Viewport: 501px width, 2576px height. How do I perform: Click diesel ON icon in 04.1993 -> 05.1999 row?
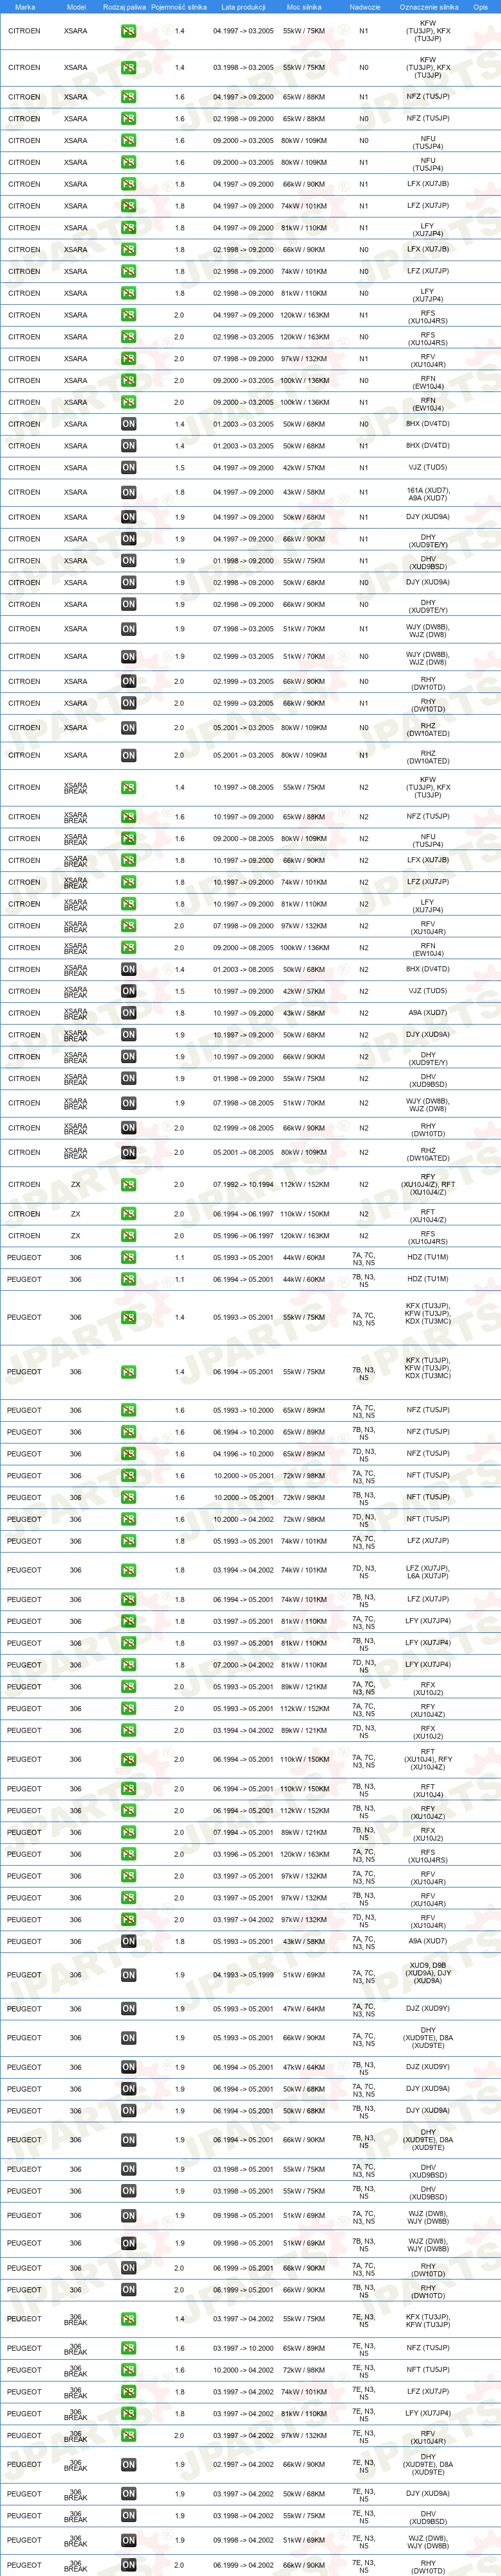pos(129,1975)
